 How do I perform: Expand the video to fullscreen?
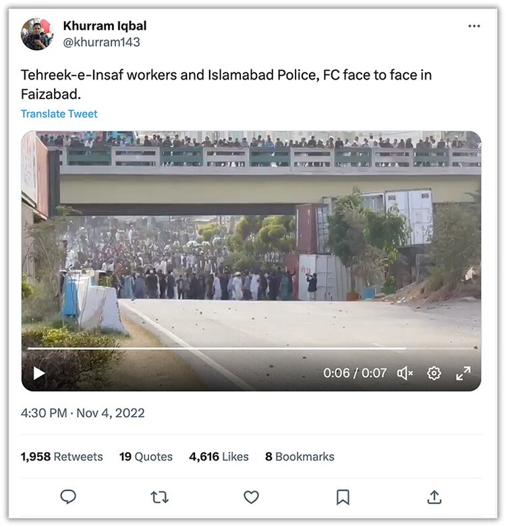pyautogui.click(x=463, y=373)
